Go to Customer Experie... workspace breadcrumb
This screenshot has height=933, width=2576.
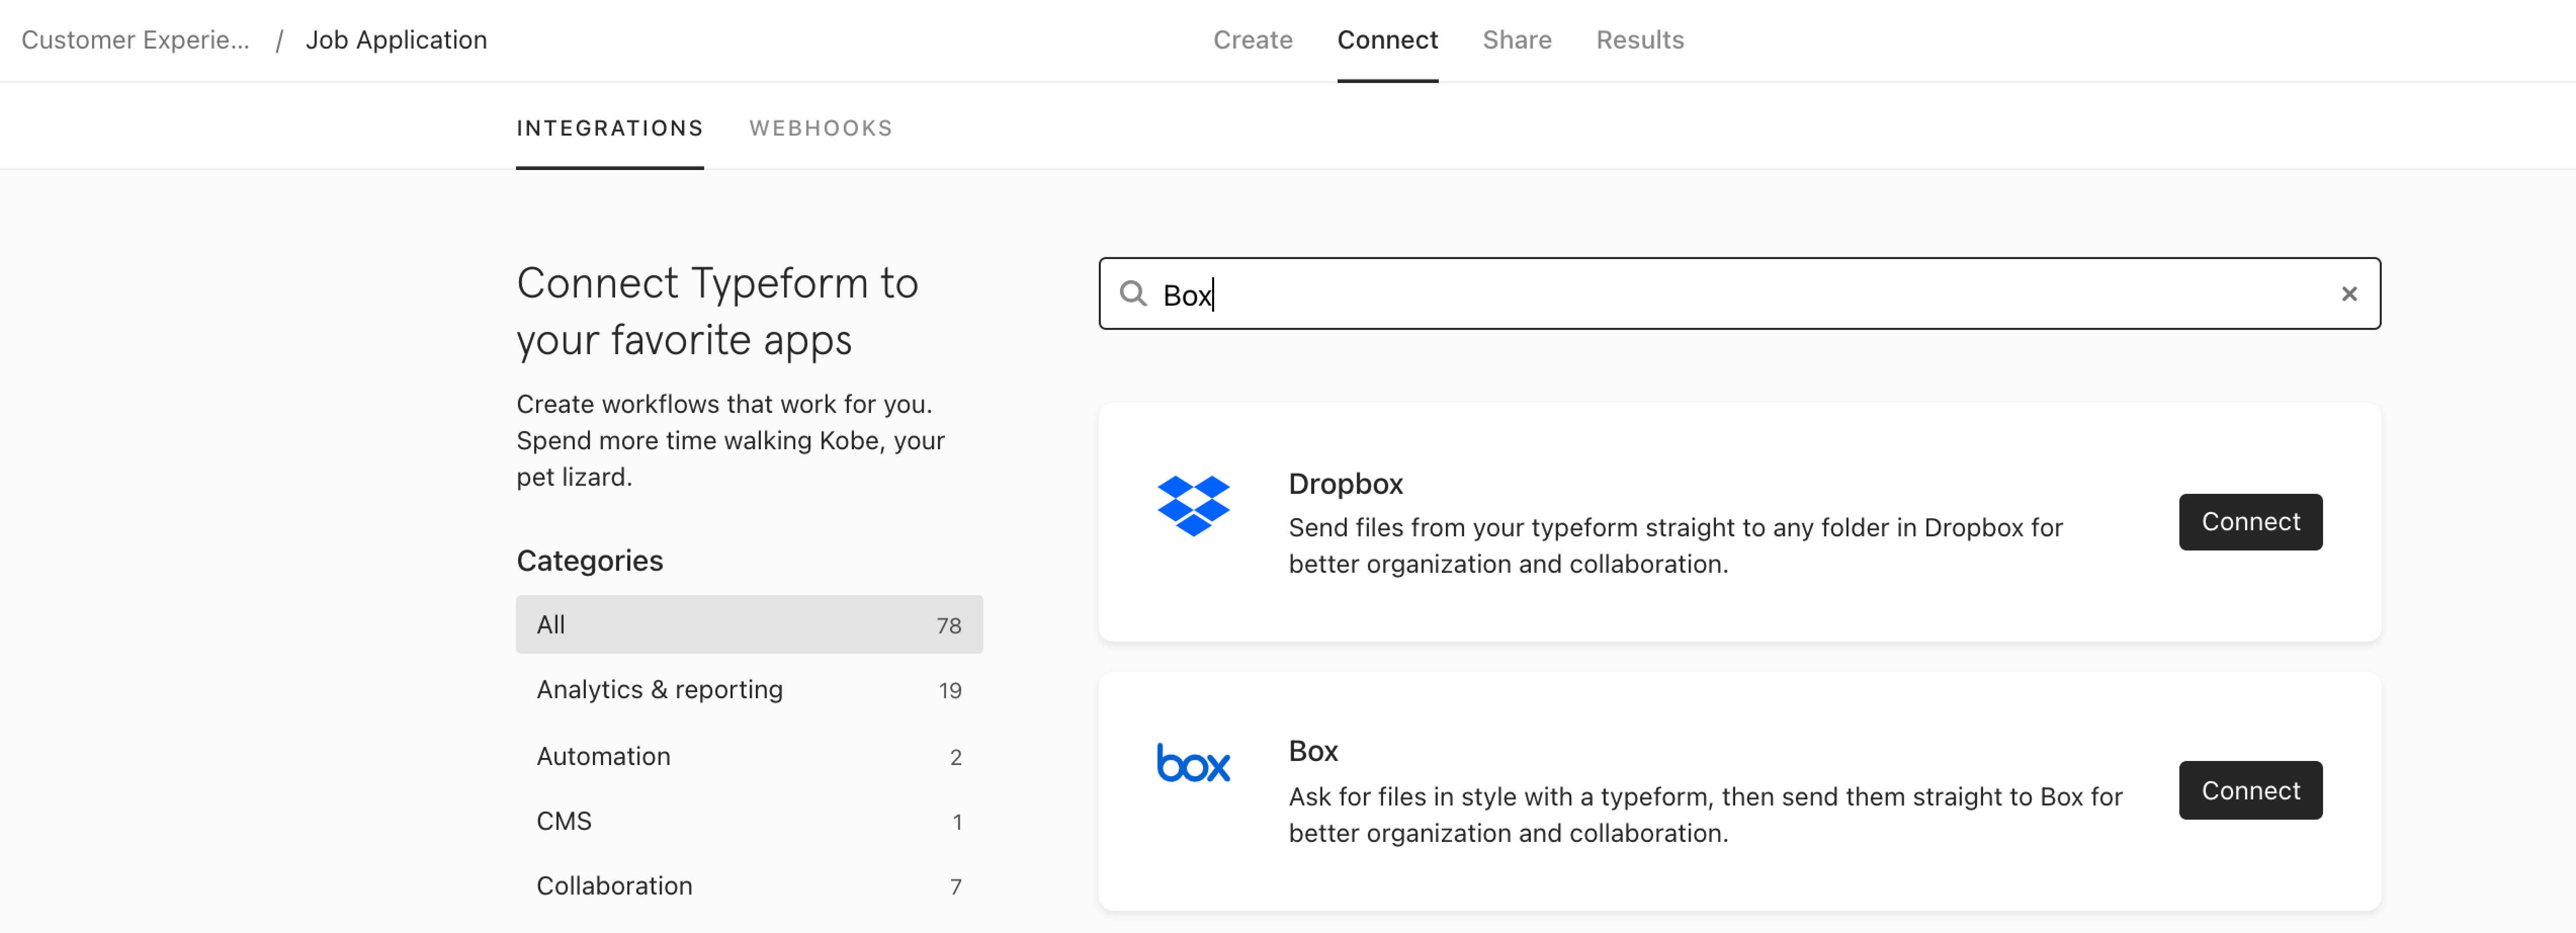pyautogui.click(x=135, y=40)
